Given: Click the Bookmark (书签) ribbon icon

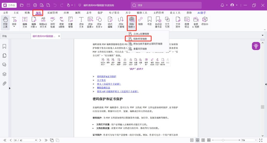Looking at the screenshot, I should 149,21.
